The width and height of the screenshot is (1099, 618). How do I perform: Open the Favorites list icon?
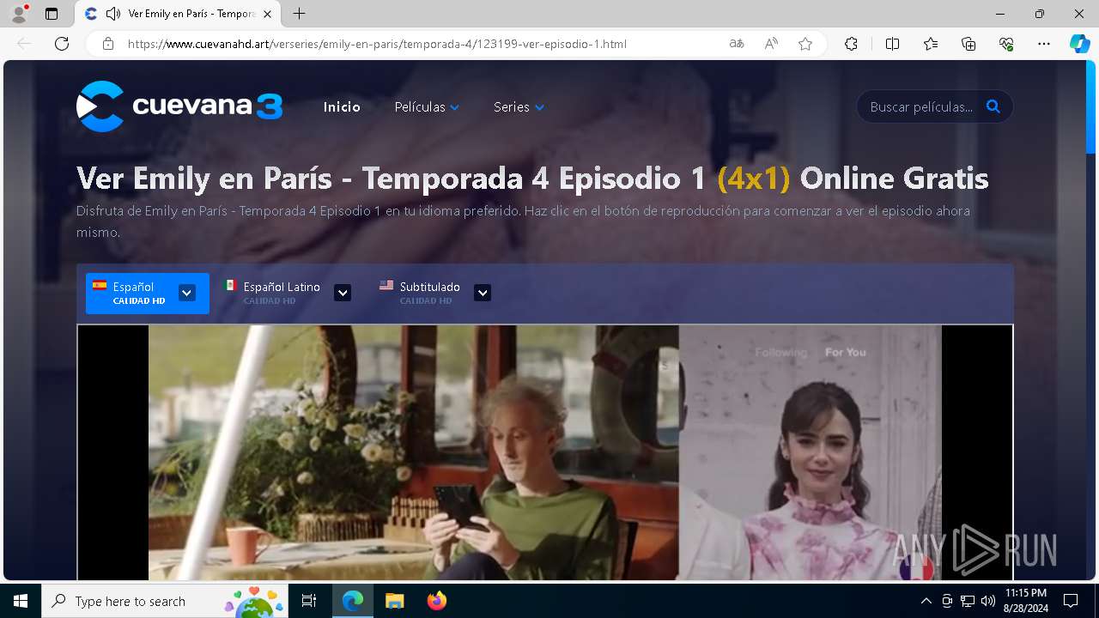coord(931,44)
